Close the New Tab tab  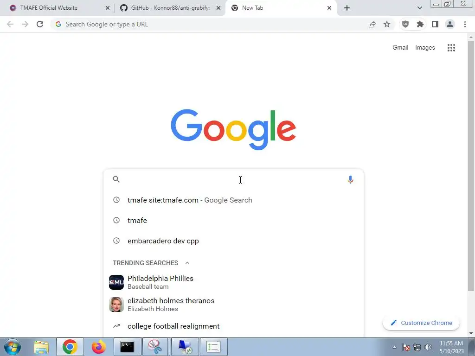point(329,8)
